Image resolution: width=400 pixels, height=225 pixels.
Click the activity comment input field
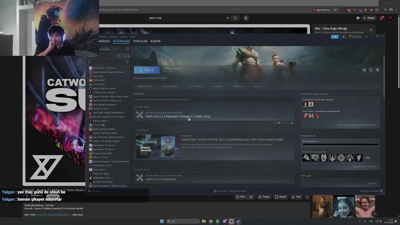pyautogui.click(x=214, y=100)
